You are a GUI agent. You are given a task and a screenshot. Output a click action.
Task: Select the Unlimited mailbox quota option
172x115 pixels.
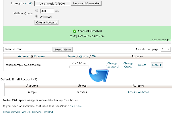point(36,16)
